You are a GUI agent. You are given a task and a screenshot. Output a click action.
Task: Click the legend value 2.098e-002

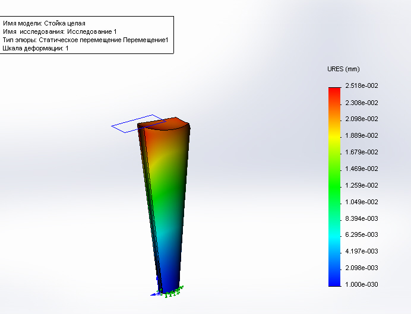pyautogui.click(x=362, y=119)
